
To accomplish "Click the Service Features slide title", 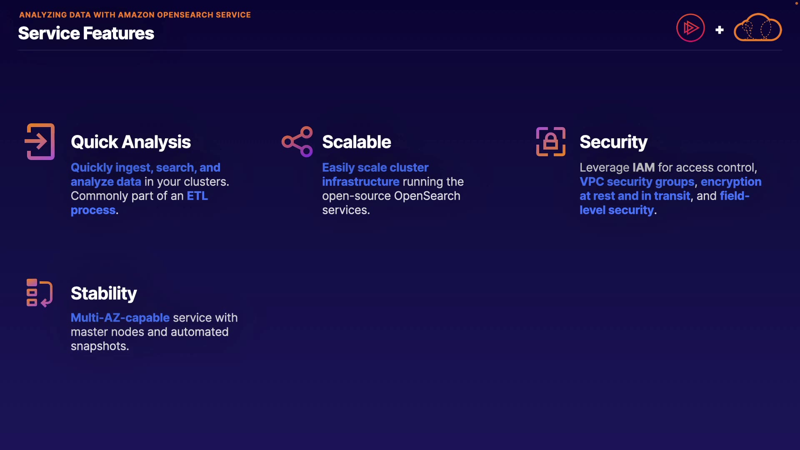I will pos(86,33).
